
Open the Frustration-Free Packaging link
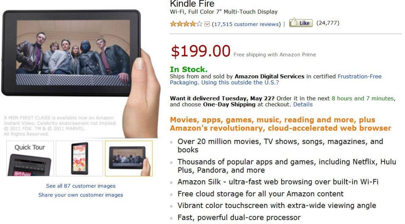[276, 79]
